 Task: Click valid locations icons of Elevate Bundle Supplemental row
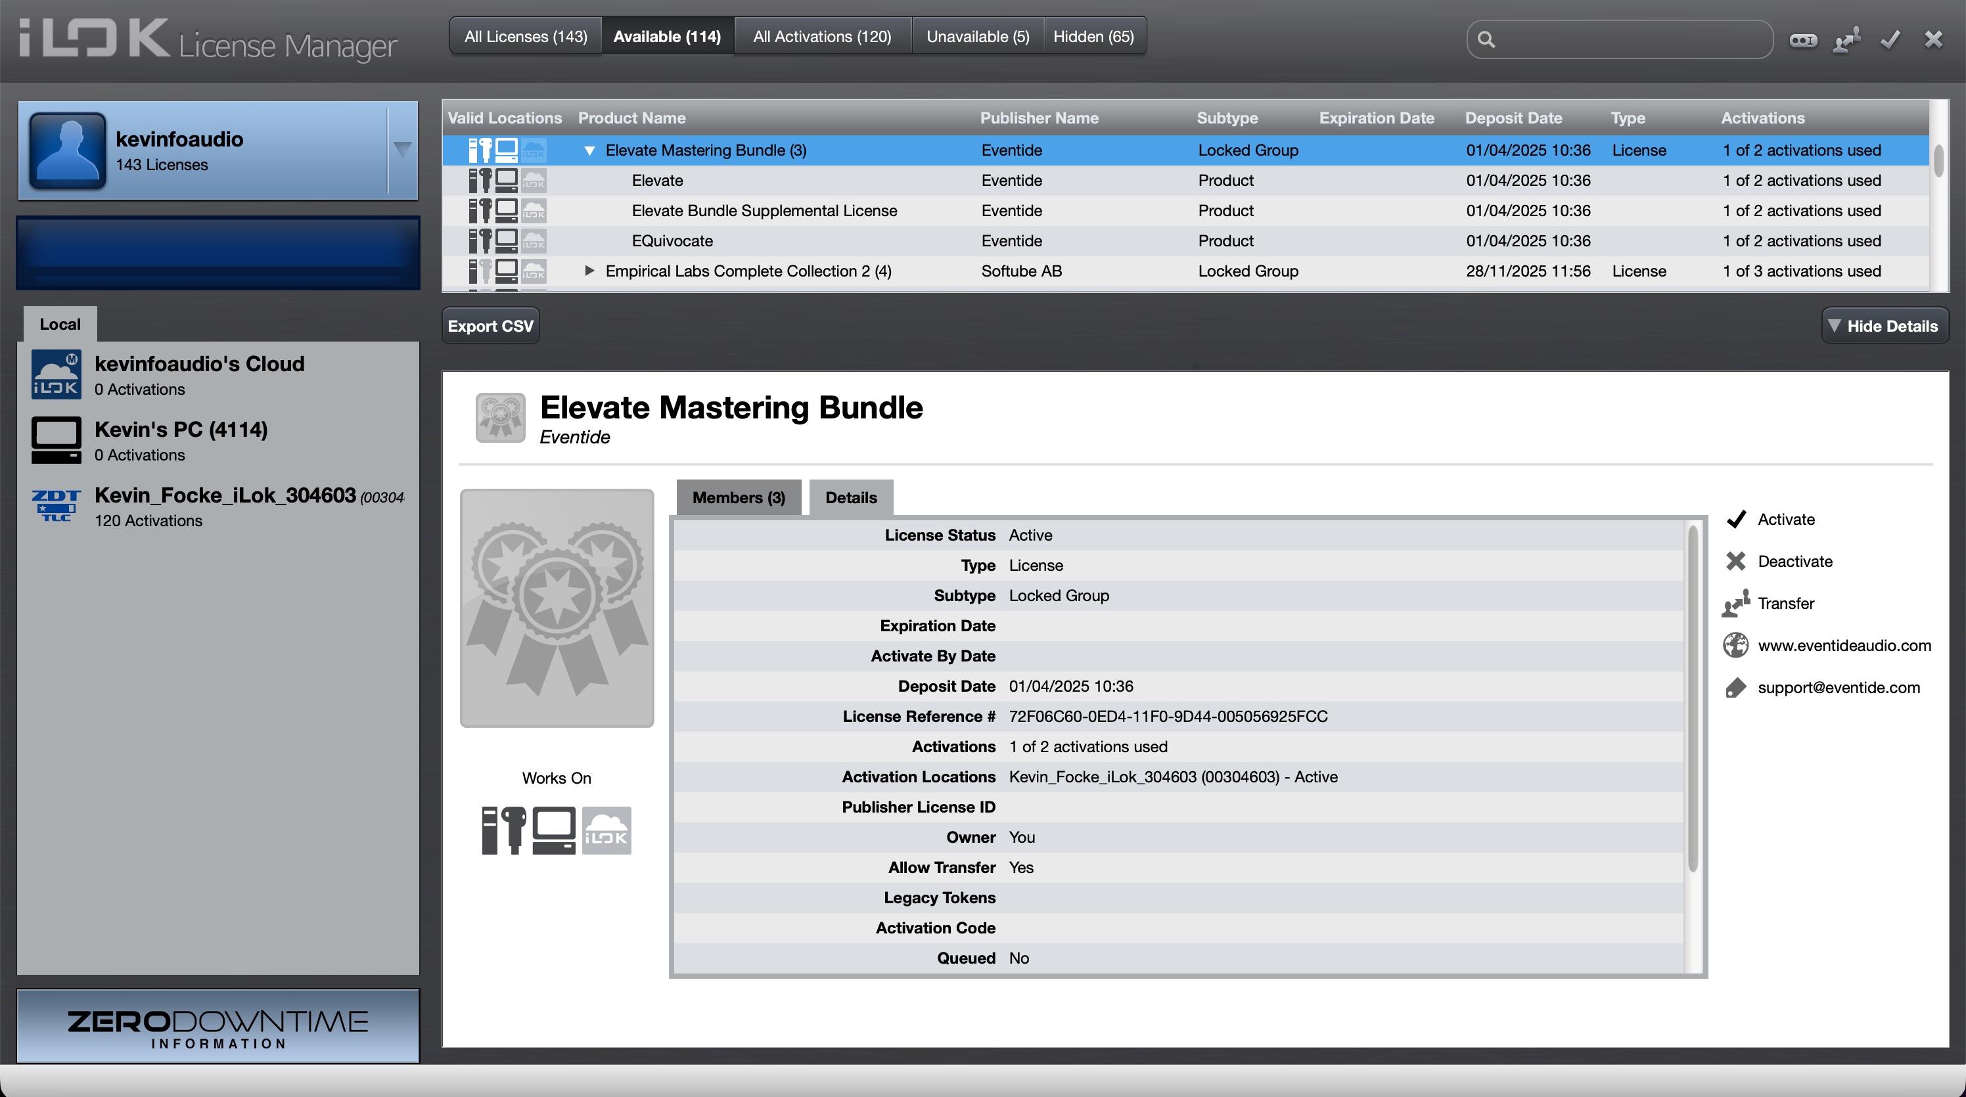(507, 212)
